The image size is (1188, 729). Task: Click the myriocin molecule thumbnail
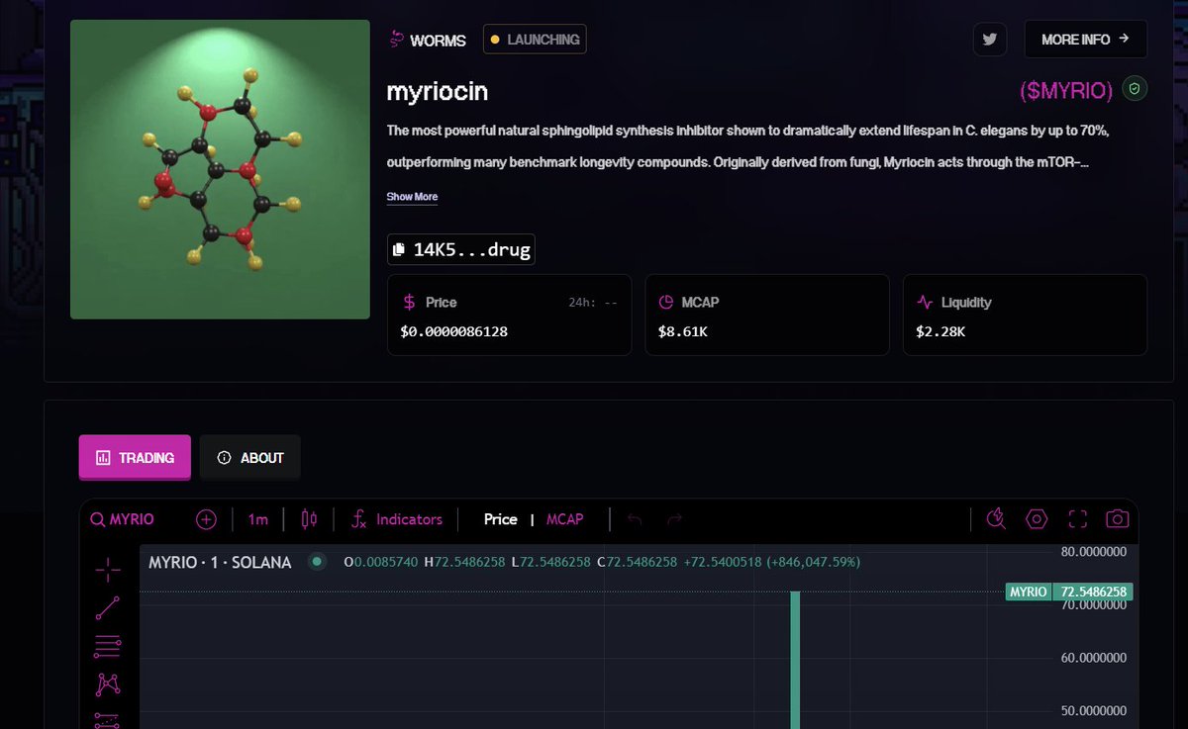220,169
